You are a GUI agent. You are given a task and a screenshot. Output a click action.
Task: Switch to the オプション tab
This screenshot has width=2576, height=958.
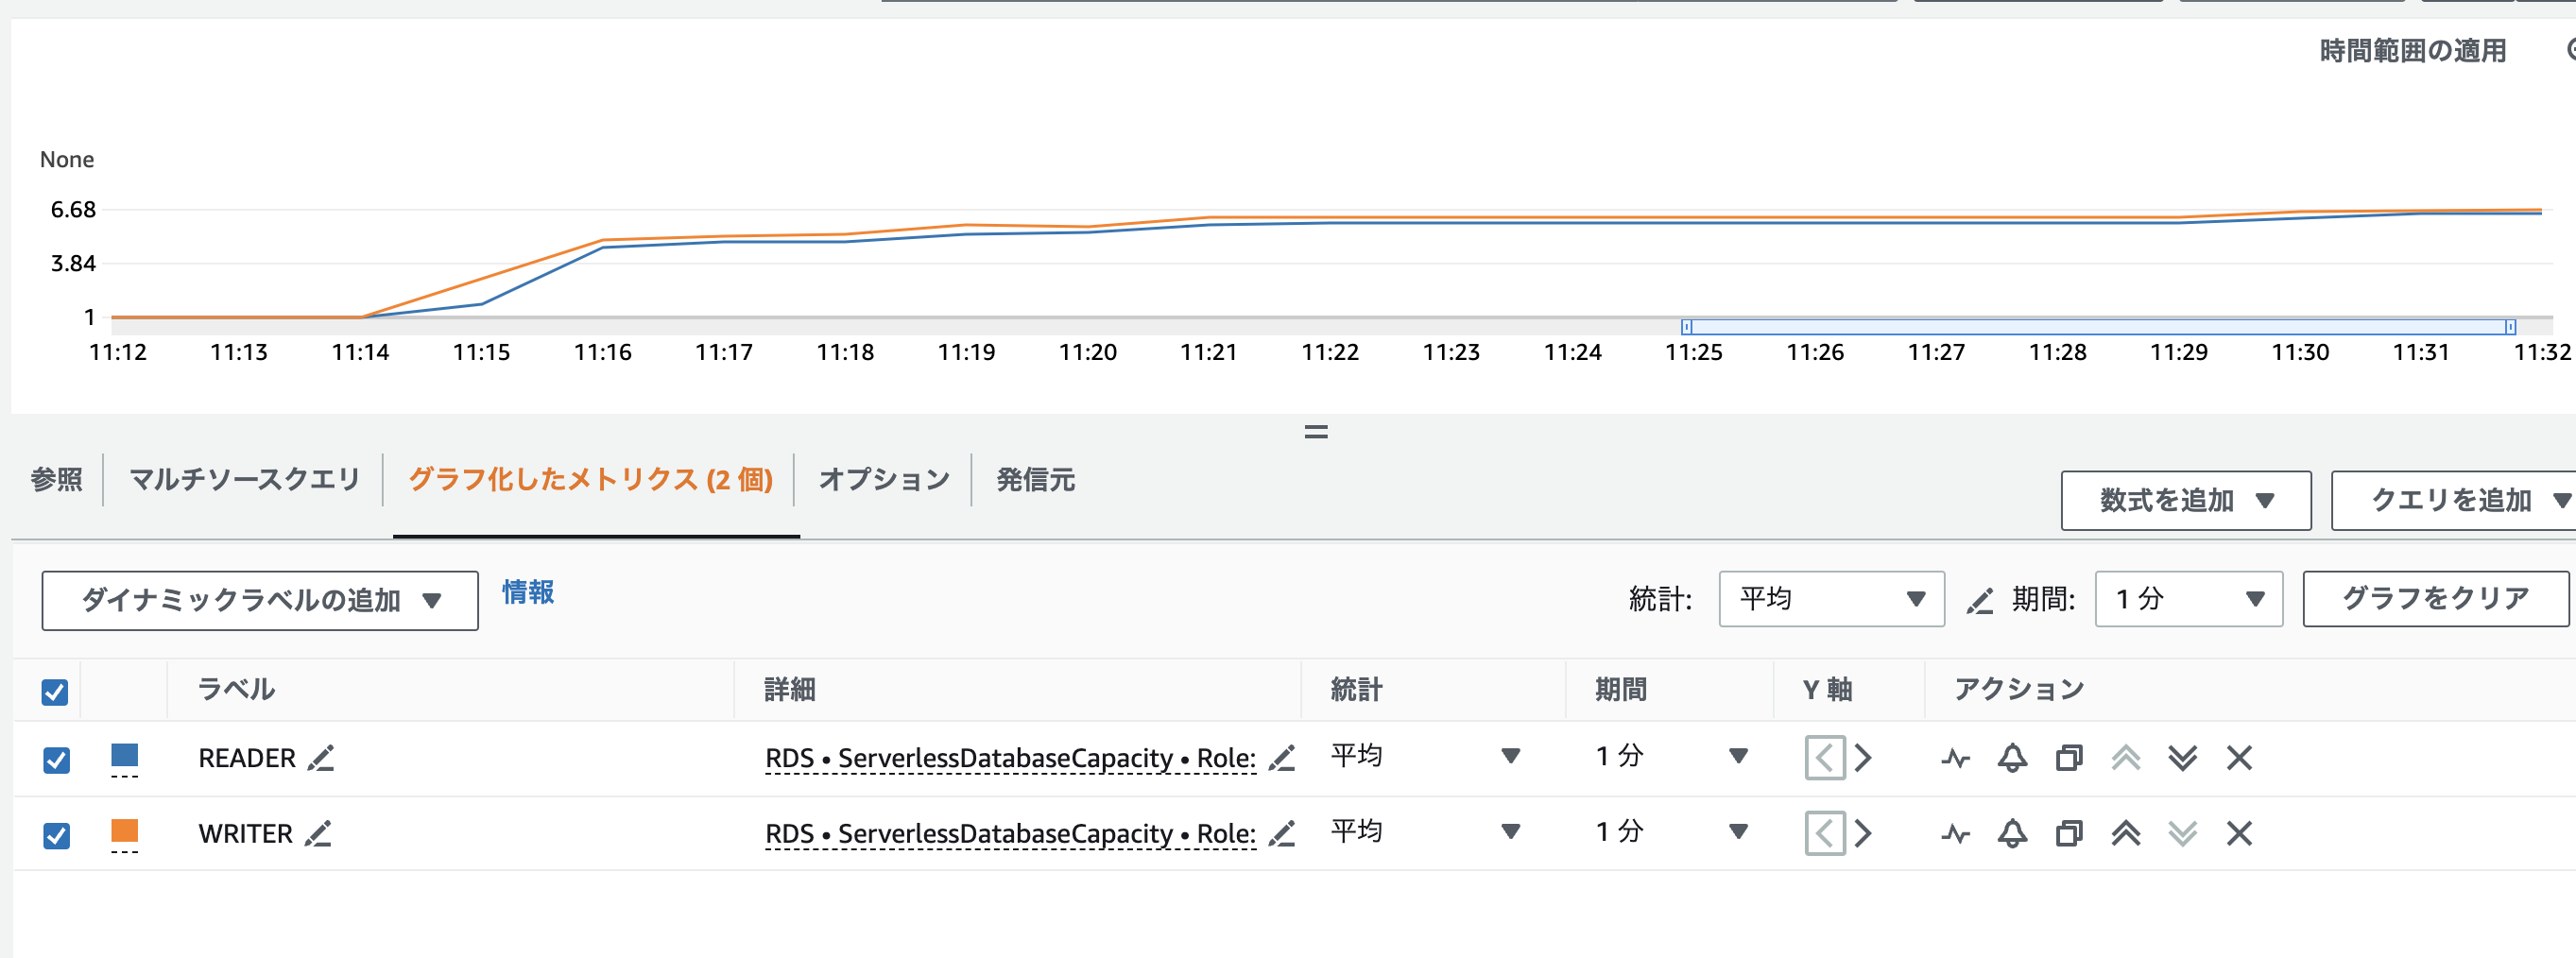click(883, 480)
